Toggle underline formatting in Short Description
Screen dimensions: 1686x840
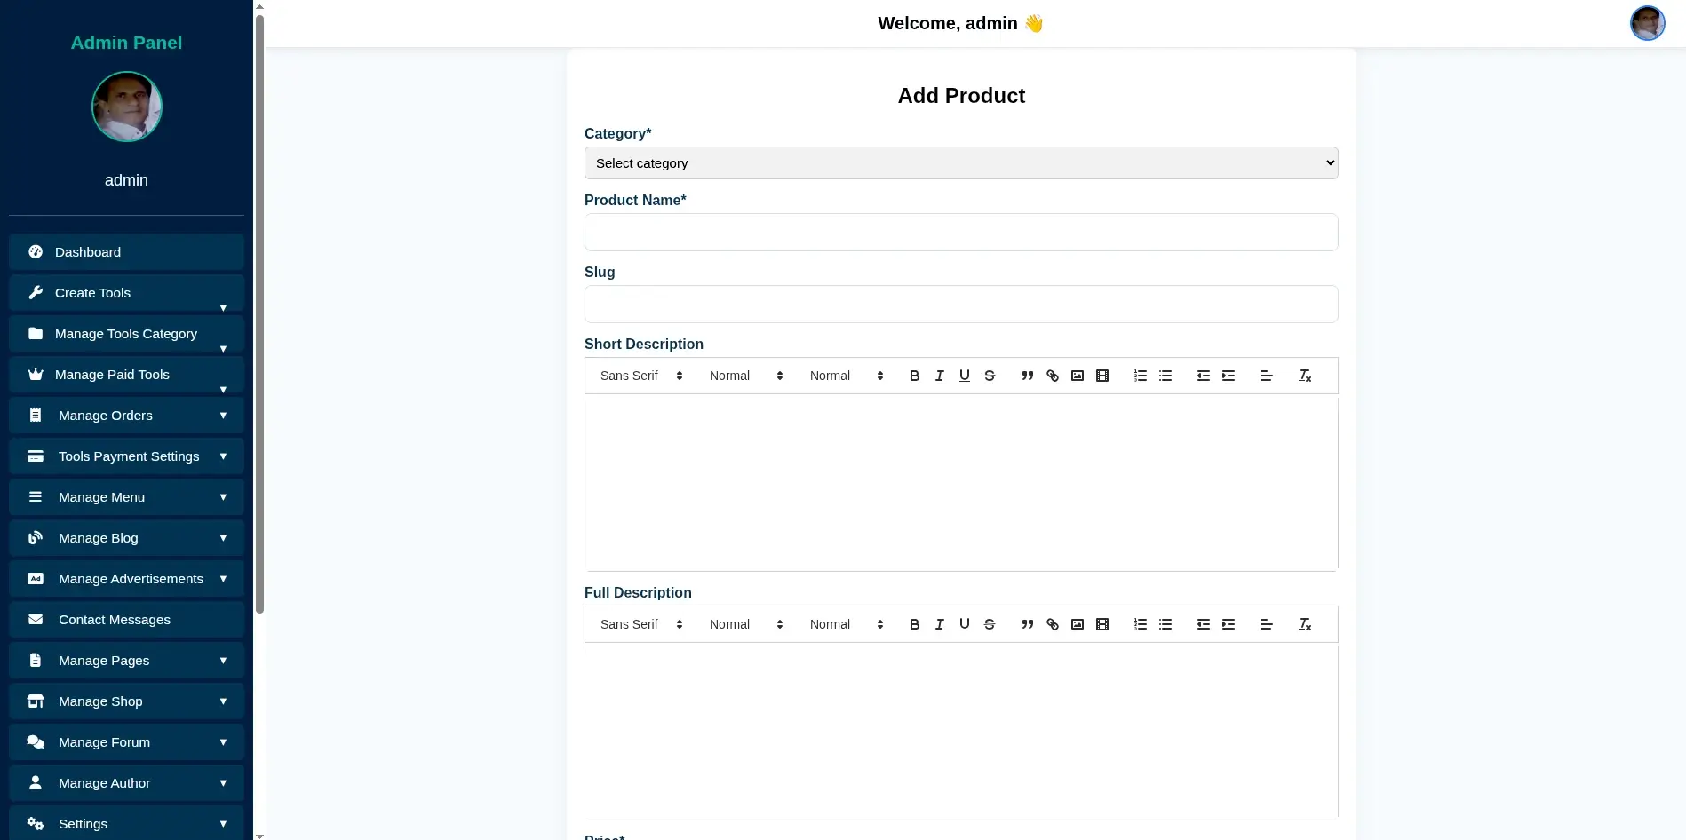[964, 376]
